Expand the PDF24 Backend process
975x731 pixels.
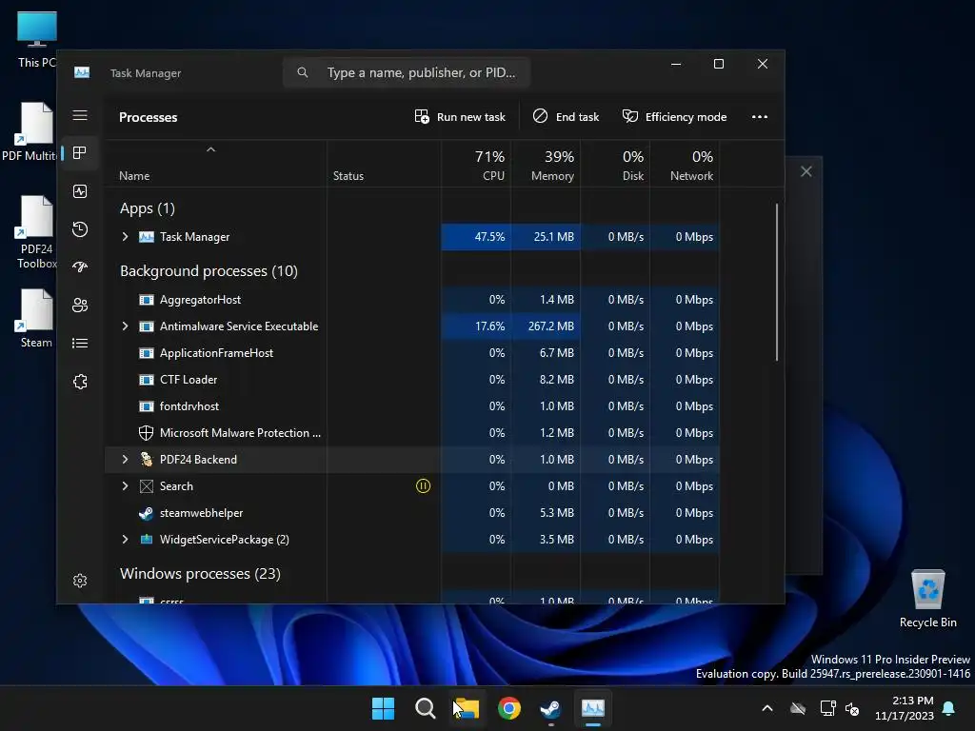[125, 460]
